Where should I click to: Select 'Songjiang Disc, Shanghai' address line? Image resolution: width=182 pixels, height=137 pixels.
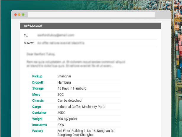(x=75, y=135)
